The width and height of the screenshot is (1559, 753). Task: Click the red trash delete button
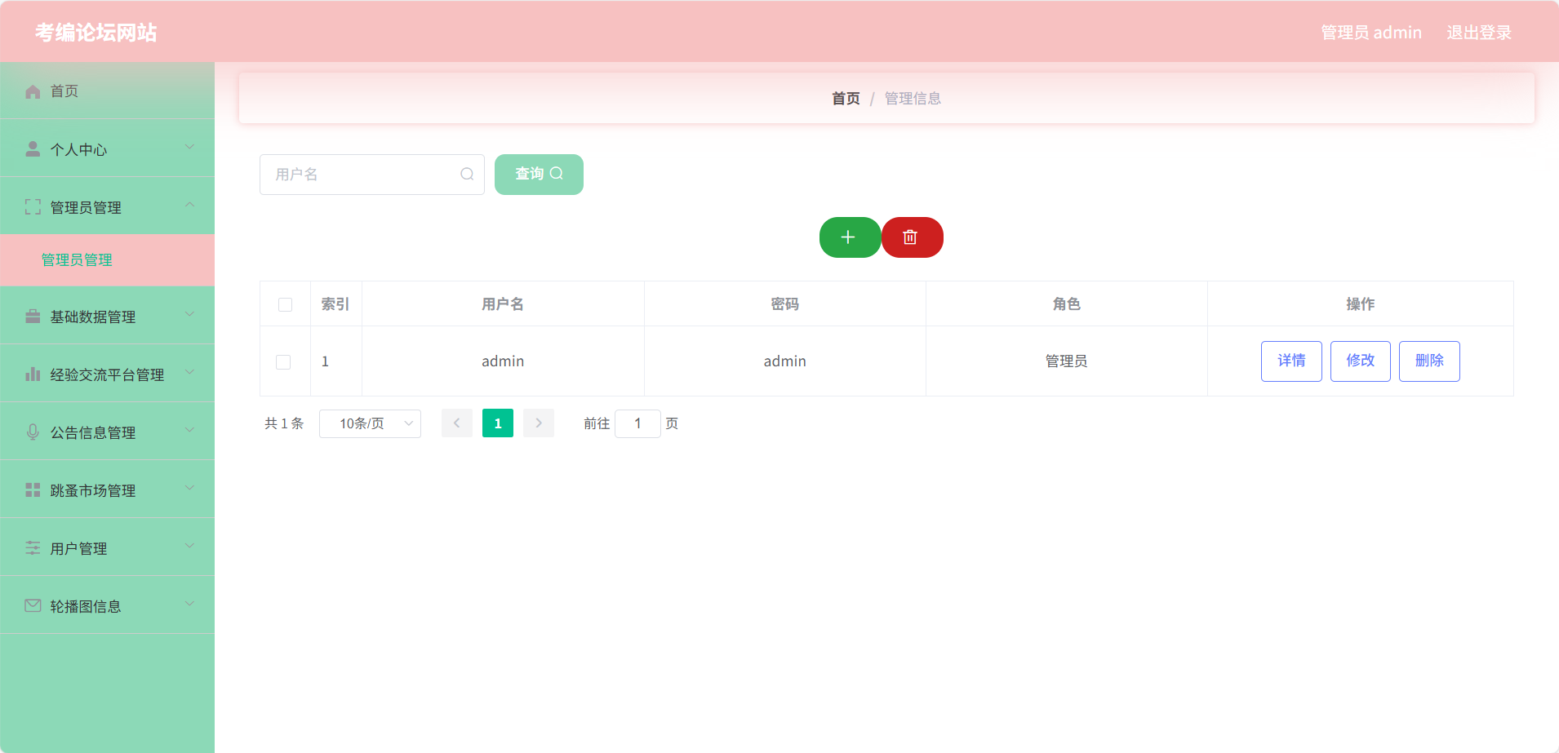point(912,237)
